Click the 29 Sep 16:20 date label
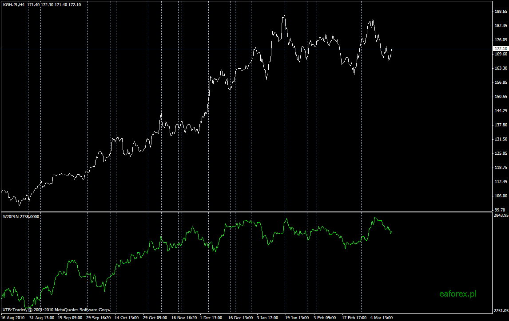This screenshot has height=321, width=509. 98,318
